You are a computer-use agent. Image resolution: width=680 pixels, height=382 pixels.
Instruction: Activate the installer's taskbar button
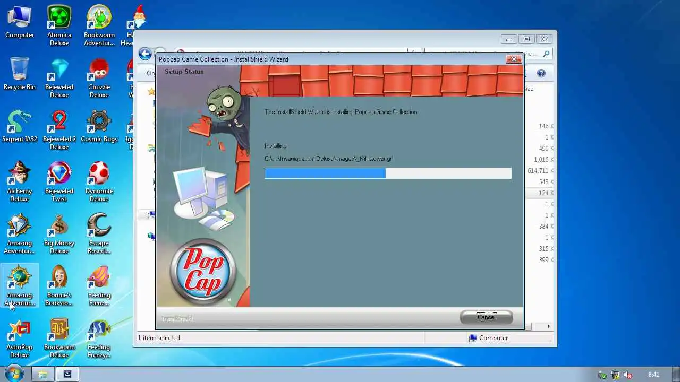coord(67,374)
